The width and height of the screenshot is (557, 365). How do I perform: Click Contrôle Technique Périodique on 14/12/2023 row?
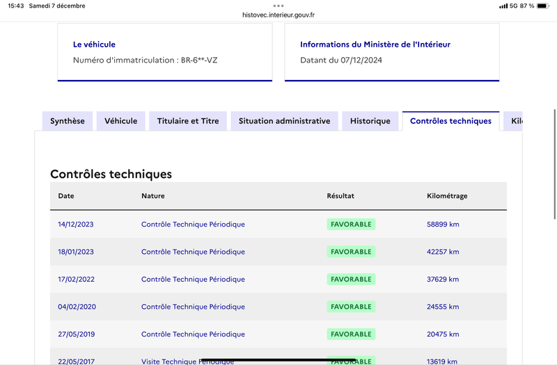pyautogui.click(x=194, y=224)
